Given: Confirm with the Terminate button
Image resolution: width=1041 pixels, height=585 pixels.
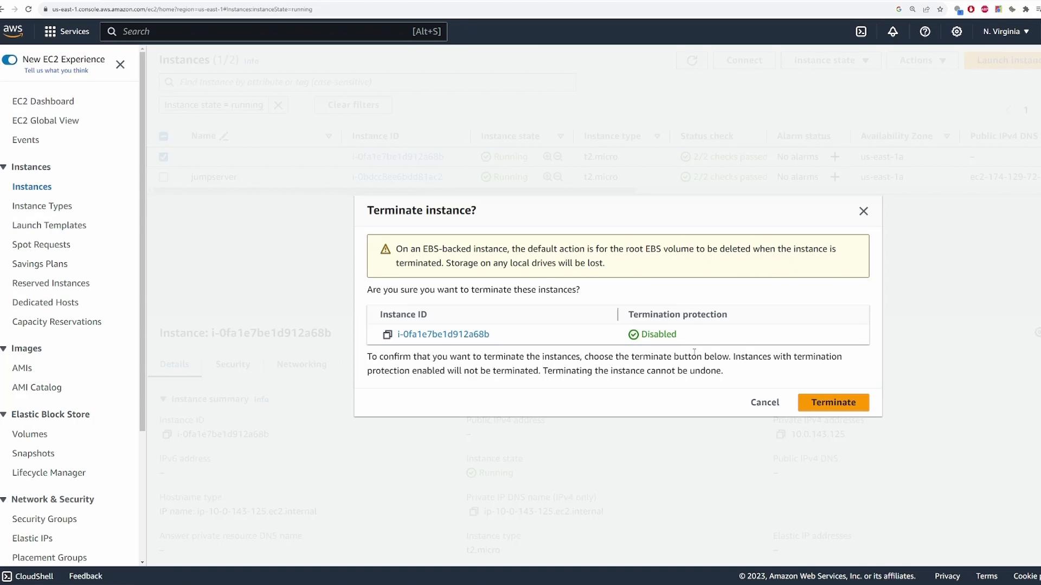Looking at the screenshot, I should tap(833, 402).
